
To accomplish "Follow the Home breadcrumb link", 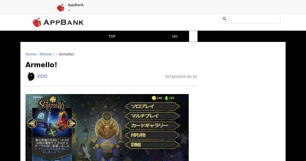I will (31, 54).
